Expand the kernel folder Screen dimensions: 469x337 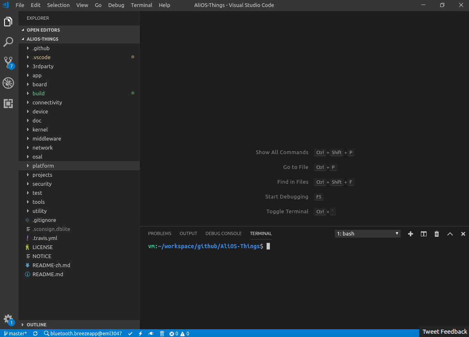click(x=79, y=129)
